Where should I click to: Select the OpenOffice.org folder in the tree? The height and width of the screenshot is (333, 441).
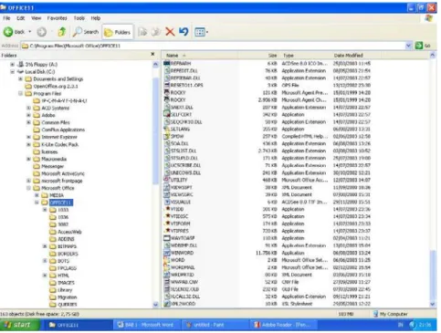(x=51, y=86)
